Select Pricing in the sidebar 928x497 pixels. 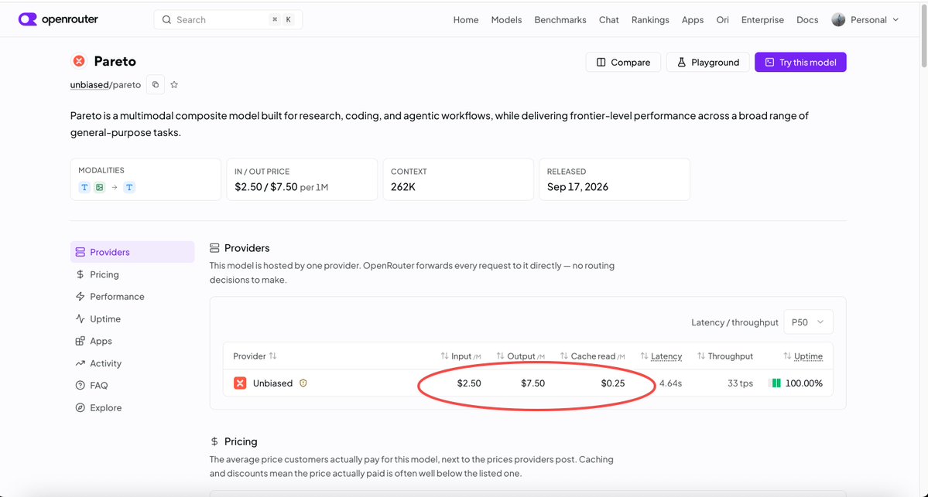[132, 274]
